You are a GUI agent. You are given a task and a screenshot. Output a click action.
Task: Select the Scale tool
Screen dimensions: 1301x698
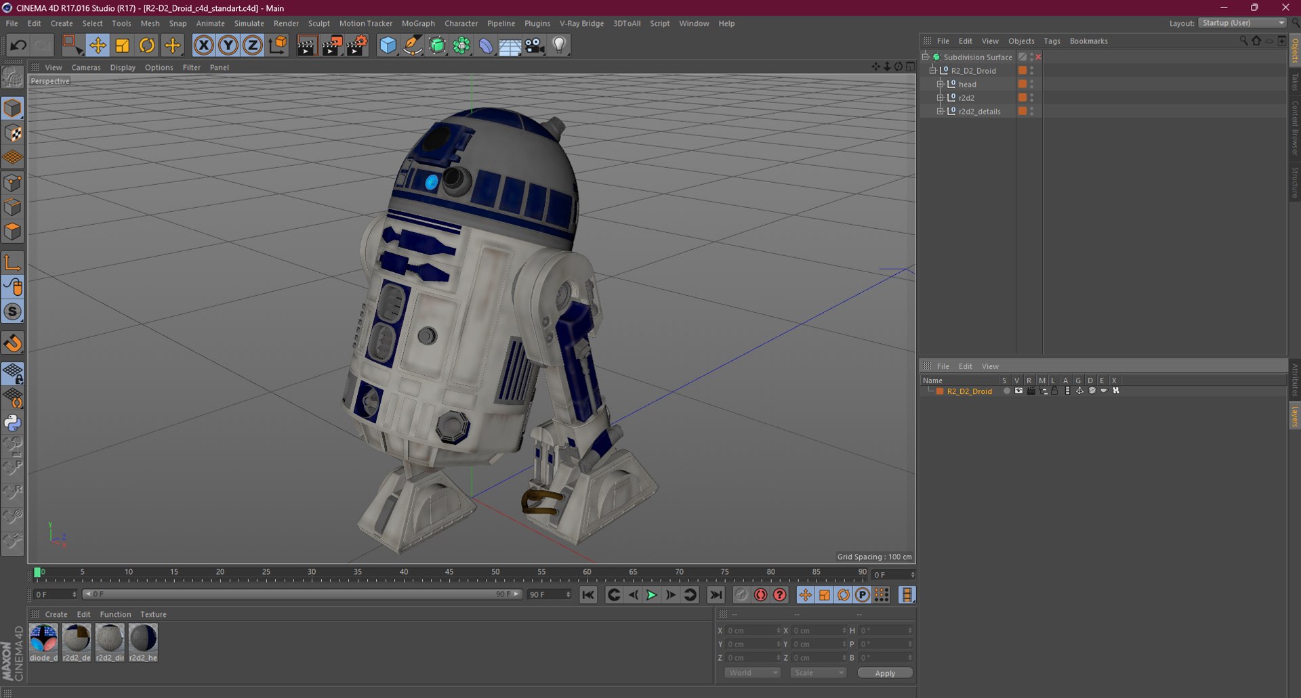coord(123,45)
